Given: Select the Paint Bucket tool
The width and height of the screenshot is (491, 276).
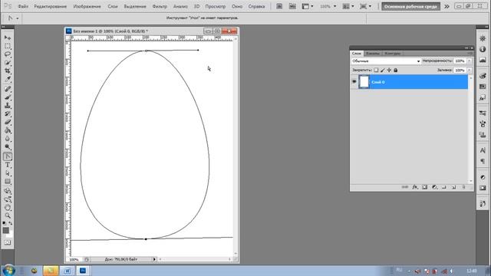Looking at the screenshot, I should [x=8, y=130].
